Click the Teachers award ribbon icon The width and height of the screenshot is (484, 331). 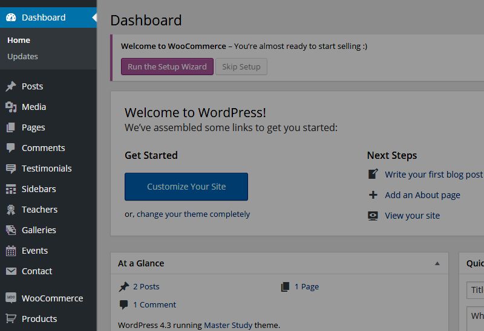pyautogui.click(x=11, y=210)
